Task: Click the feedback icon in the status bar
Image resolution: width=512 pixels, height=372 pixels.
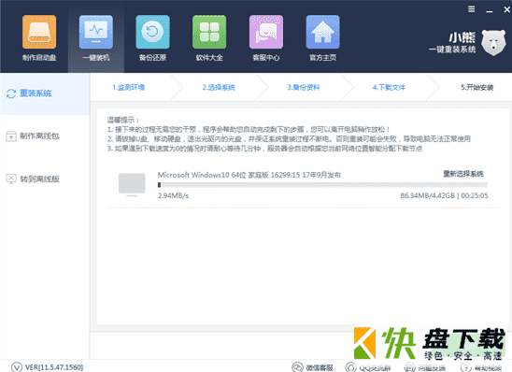Action: (x=410, y=367)
